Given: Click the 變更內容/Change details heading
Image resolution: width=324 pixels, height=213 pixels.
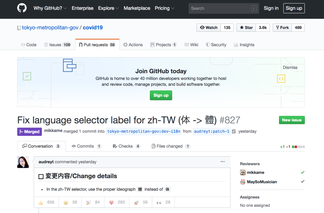Looking at the screenshot, I should (78, 176).
